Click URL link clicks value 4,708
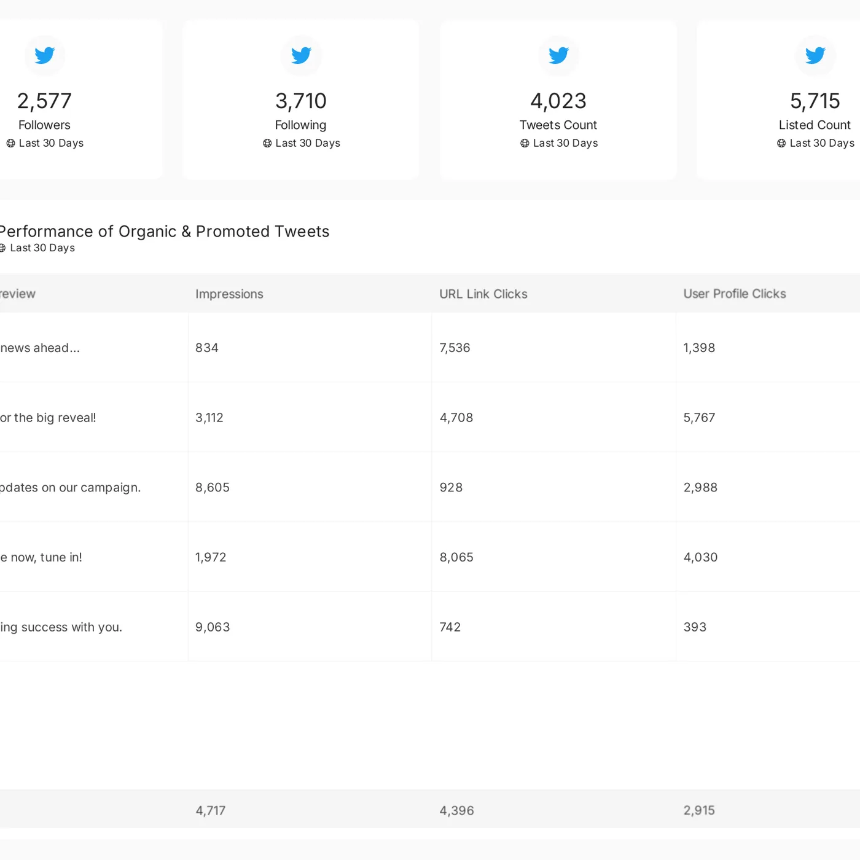 456,418
